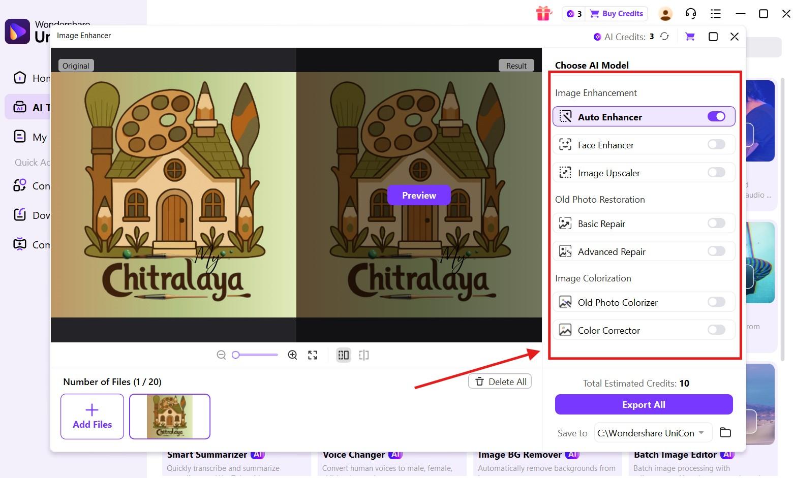Open the Save to path dropdown

tap(653, 433)
